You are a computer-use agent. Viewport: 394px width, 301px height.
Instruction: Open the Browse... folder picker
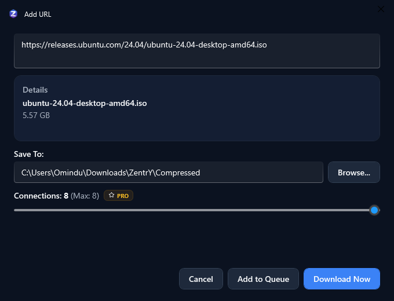[354, 172]
